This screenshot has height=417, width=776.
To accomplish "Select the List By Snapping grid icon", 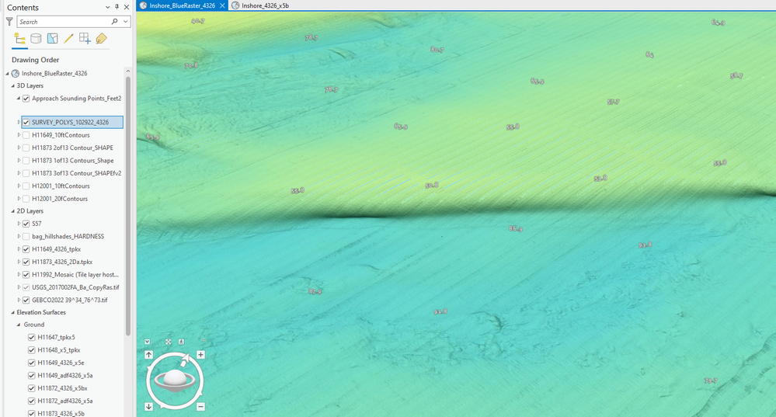I will (x=85, y=39).
